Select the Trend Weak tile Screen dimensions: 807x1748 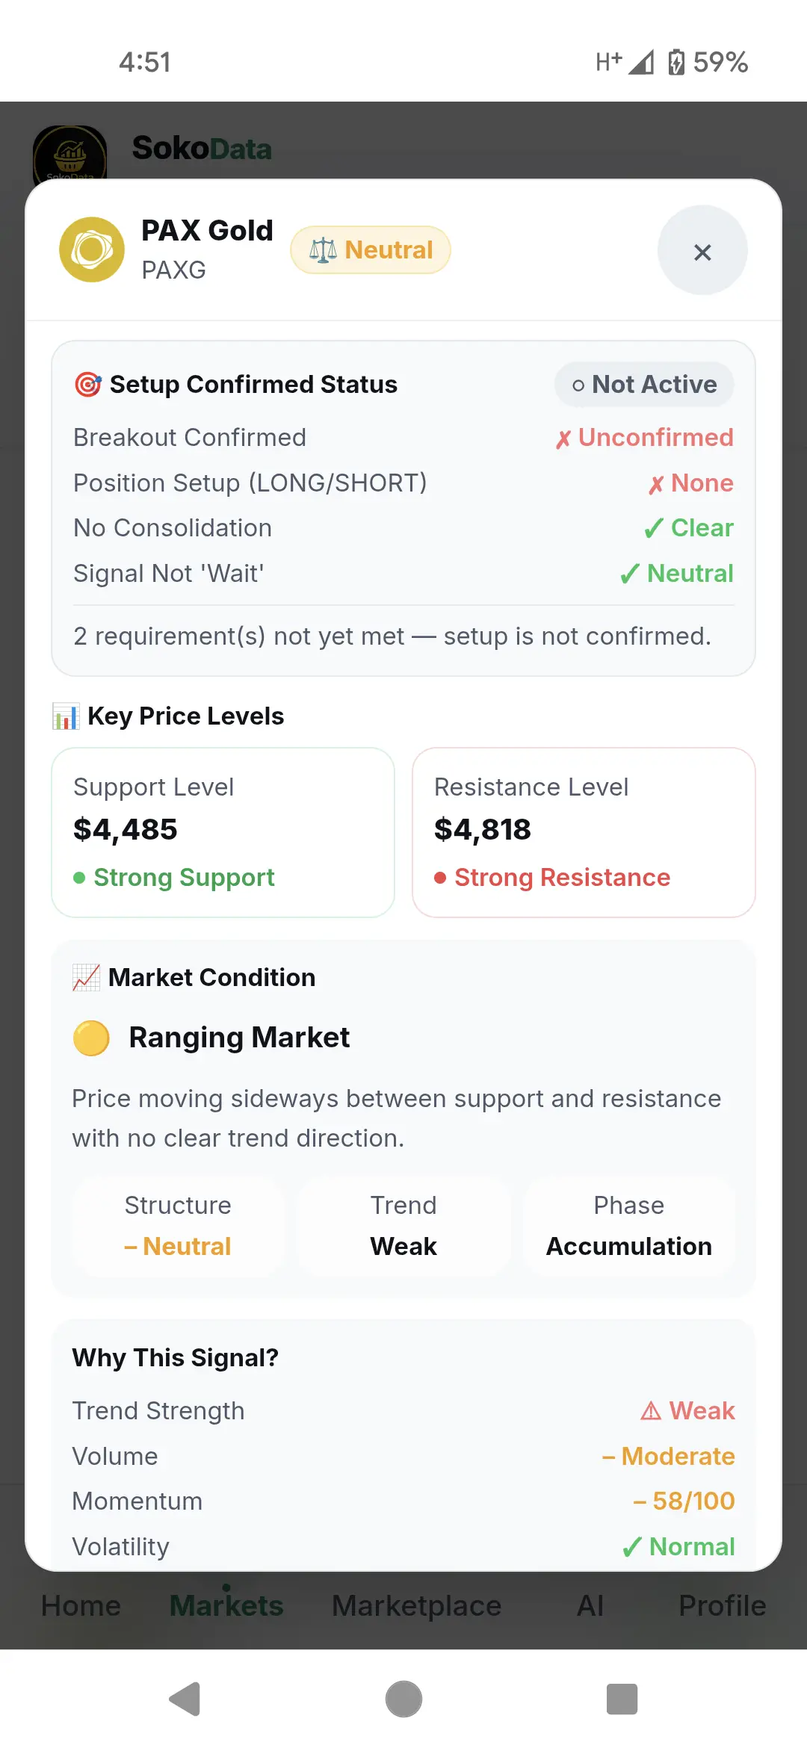403,1226
